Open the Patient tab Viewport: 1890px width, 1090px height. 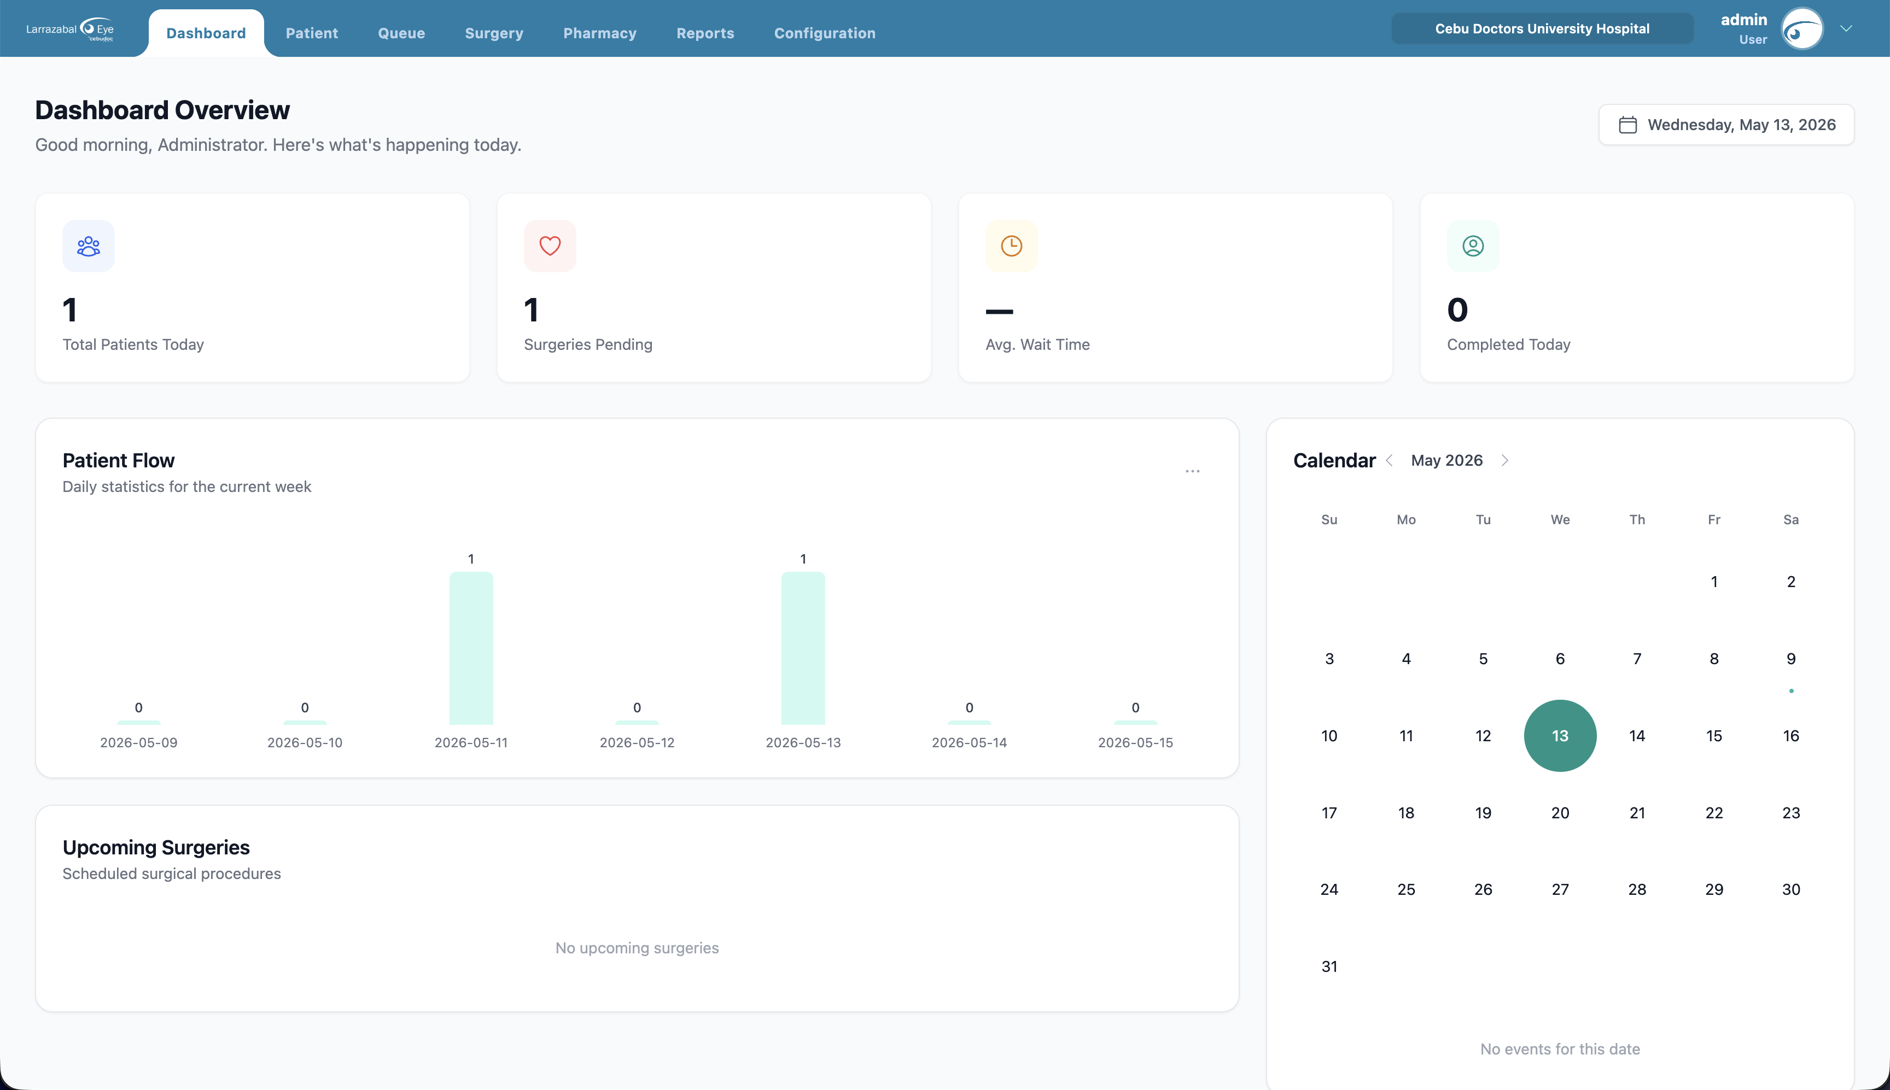point(312,33)
